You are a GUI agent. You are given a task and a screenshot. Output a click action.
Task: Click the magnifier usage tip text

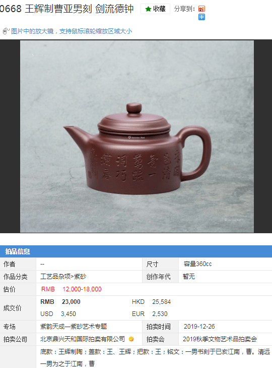tap(72, 31)
